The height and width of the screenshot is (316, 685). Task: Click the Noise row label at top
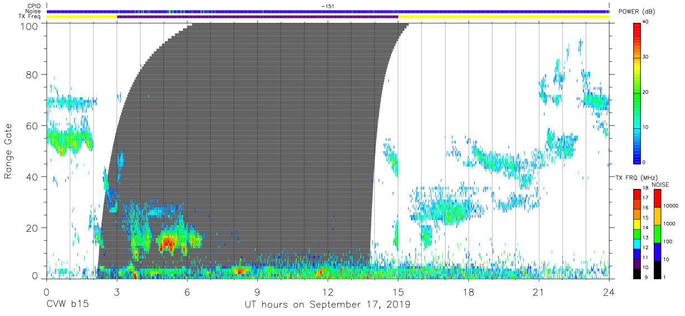click(34, 11)
